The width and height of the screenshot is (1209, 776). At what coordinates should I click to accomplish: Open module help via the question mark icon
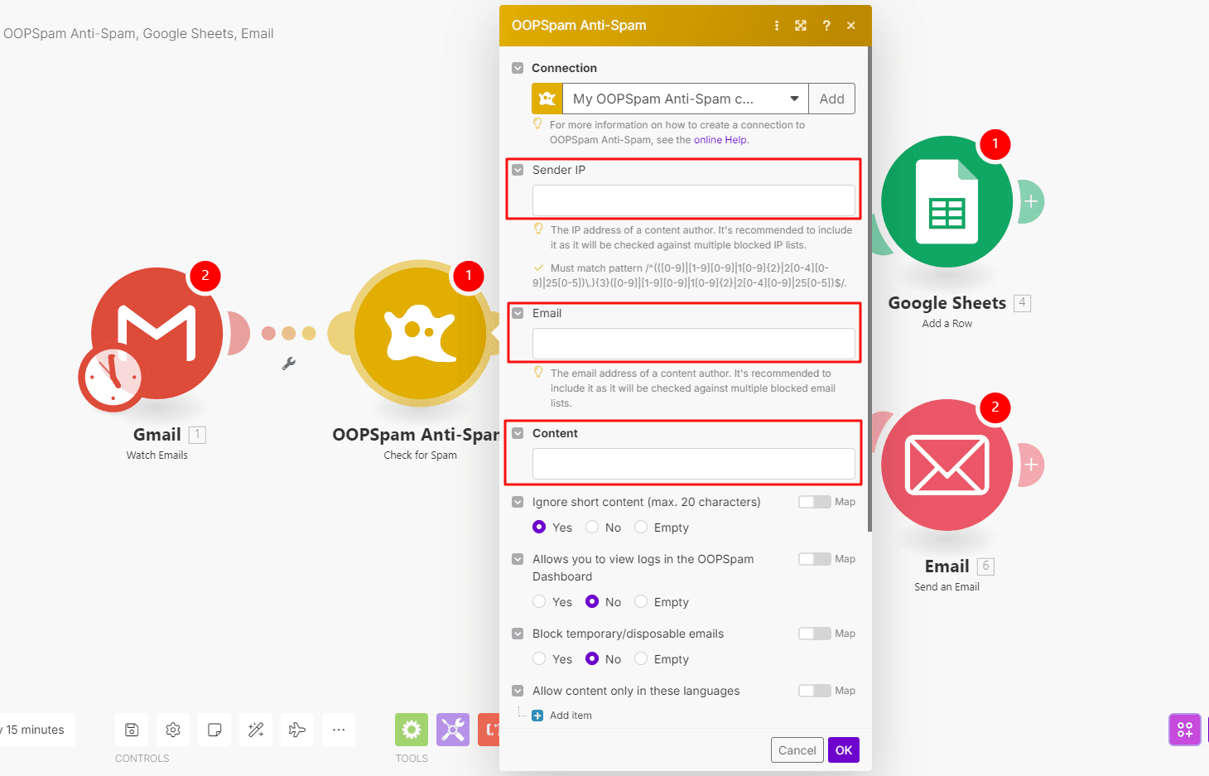click(x=826, y=25)
